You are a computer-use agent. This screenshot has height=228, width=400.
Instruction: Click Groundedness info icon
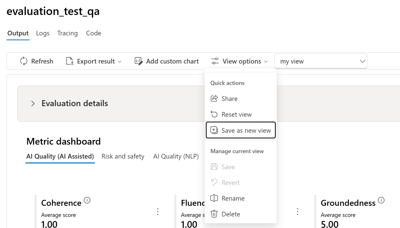click(381, 200)
